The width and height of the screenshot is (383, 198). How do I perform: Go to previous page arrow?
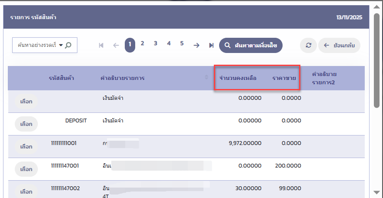point(116,45)
